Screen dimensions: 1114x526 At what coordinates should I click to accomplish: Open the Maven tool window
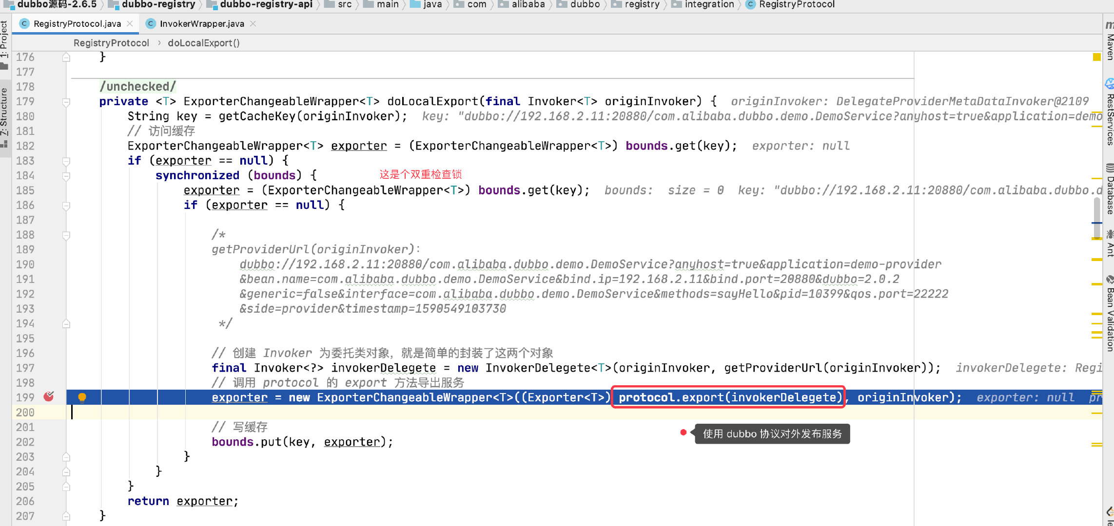1109,41
